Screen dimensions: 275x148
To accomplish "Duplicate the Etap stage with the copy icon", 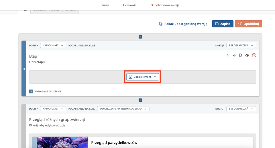I will tap(241, 55).
